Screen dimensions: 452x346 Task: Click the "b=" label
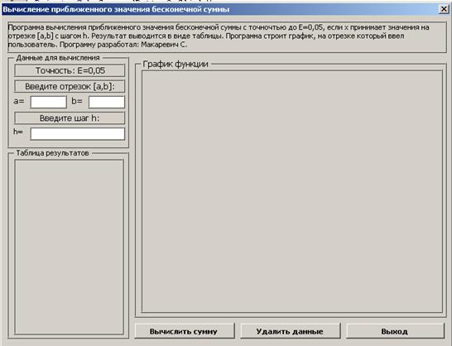tap(77, 101)
